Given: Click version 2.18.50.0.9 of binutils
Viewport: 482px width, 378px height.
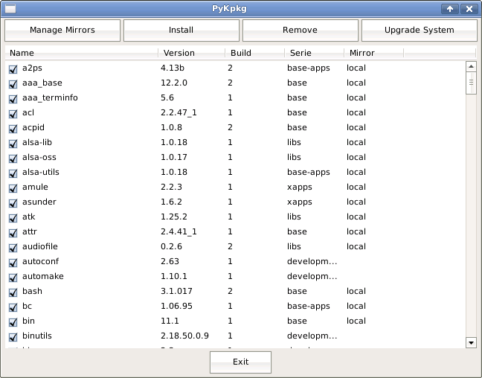Looking at the screenshot, I should point(184,336).
